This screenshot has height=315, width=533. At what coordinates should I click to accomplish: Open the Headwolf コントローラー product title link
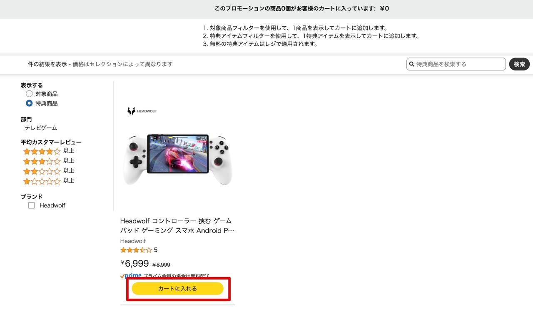pos(177,225)
